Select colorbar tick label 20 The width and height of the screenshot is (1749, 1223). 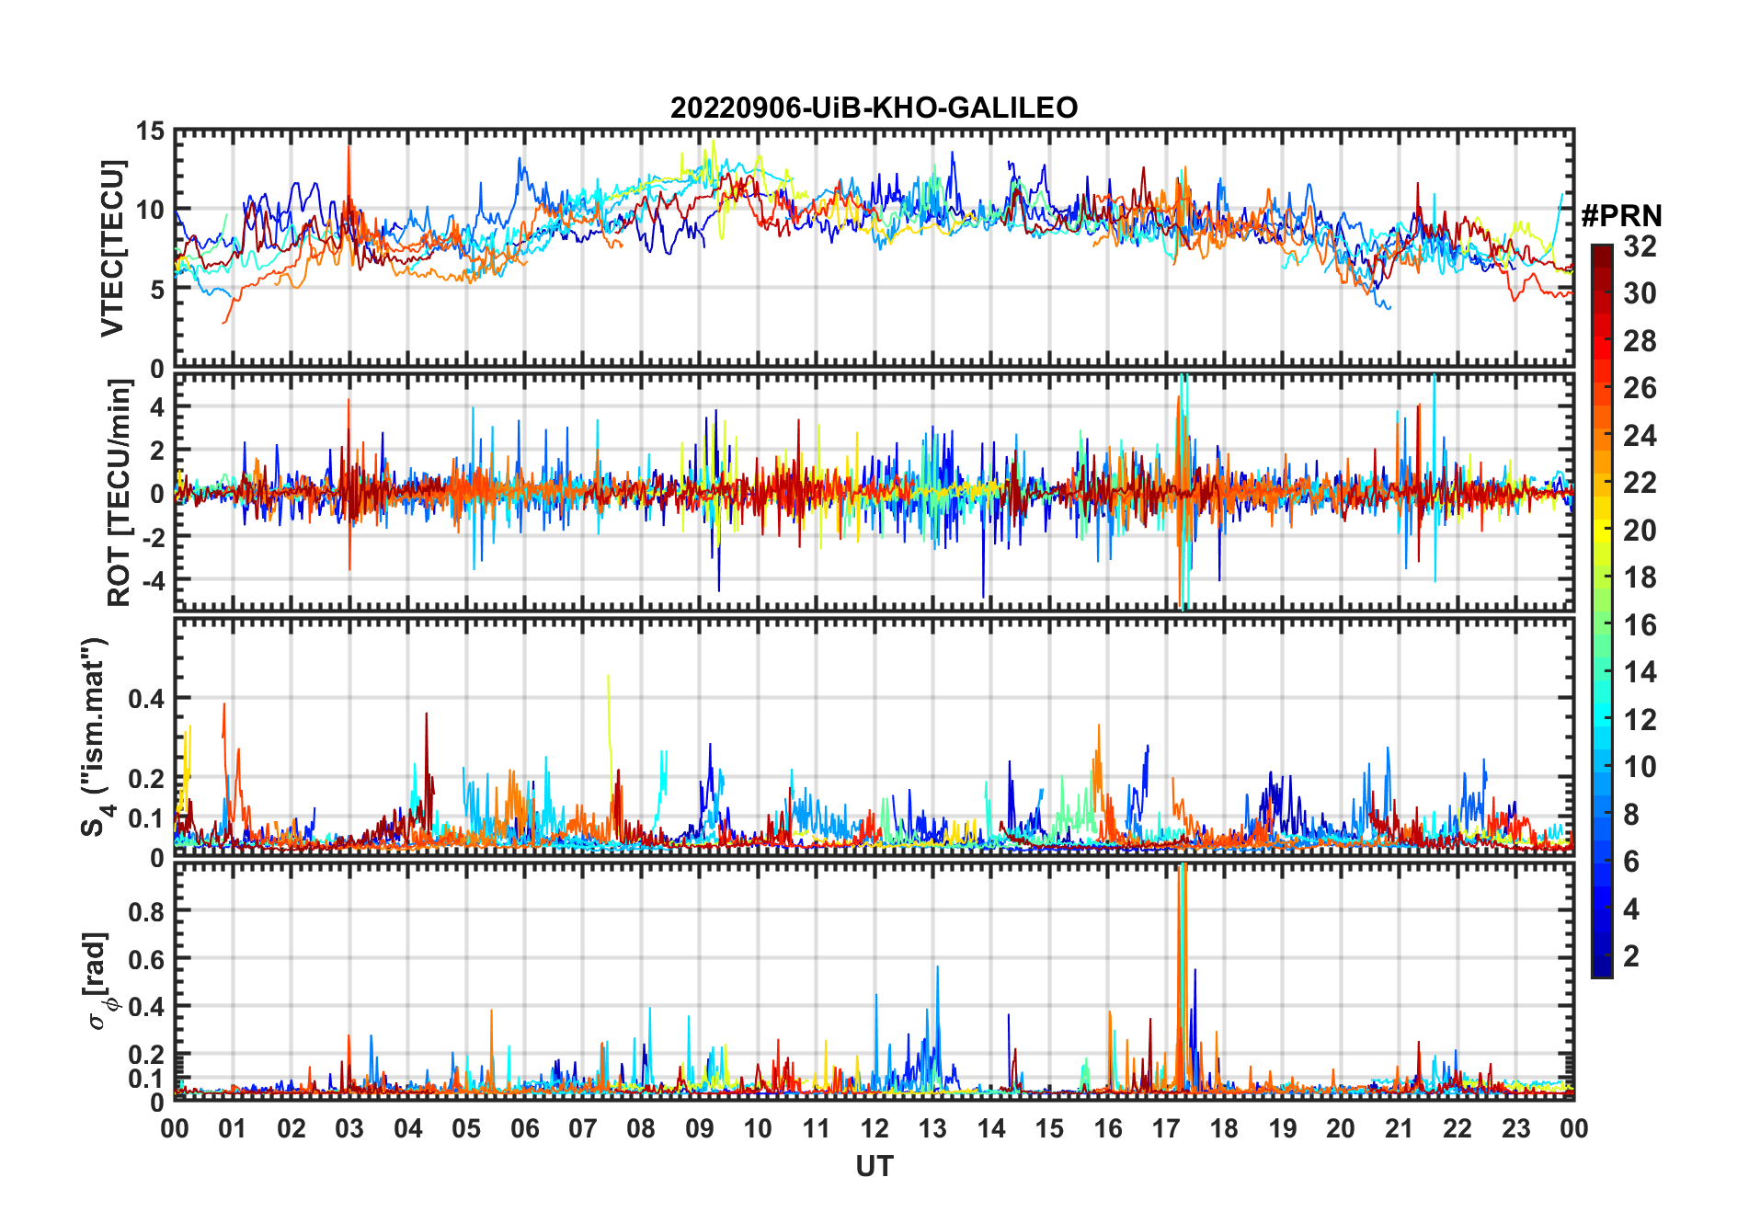pos(1640,530)
